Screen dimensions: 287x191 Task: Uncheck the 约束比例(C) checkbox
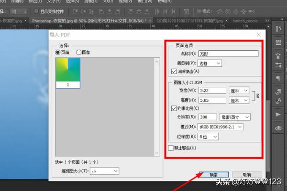[174, 108]
